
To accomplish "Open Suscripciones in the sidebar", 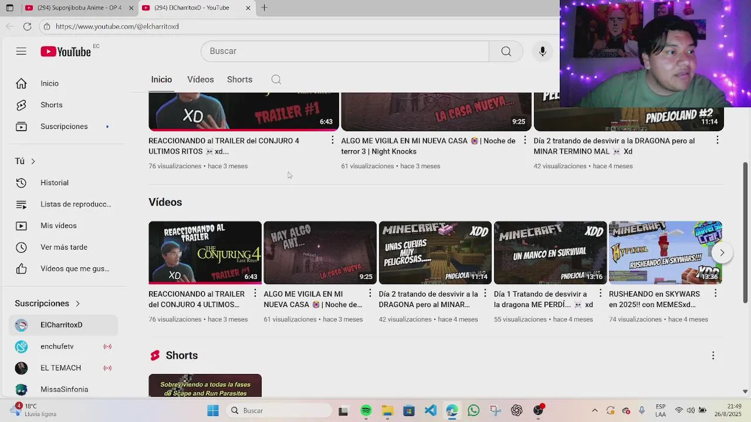I will coord(63,127).
